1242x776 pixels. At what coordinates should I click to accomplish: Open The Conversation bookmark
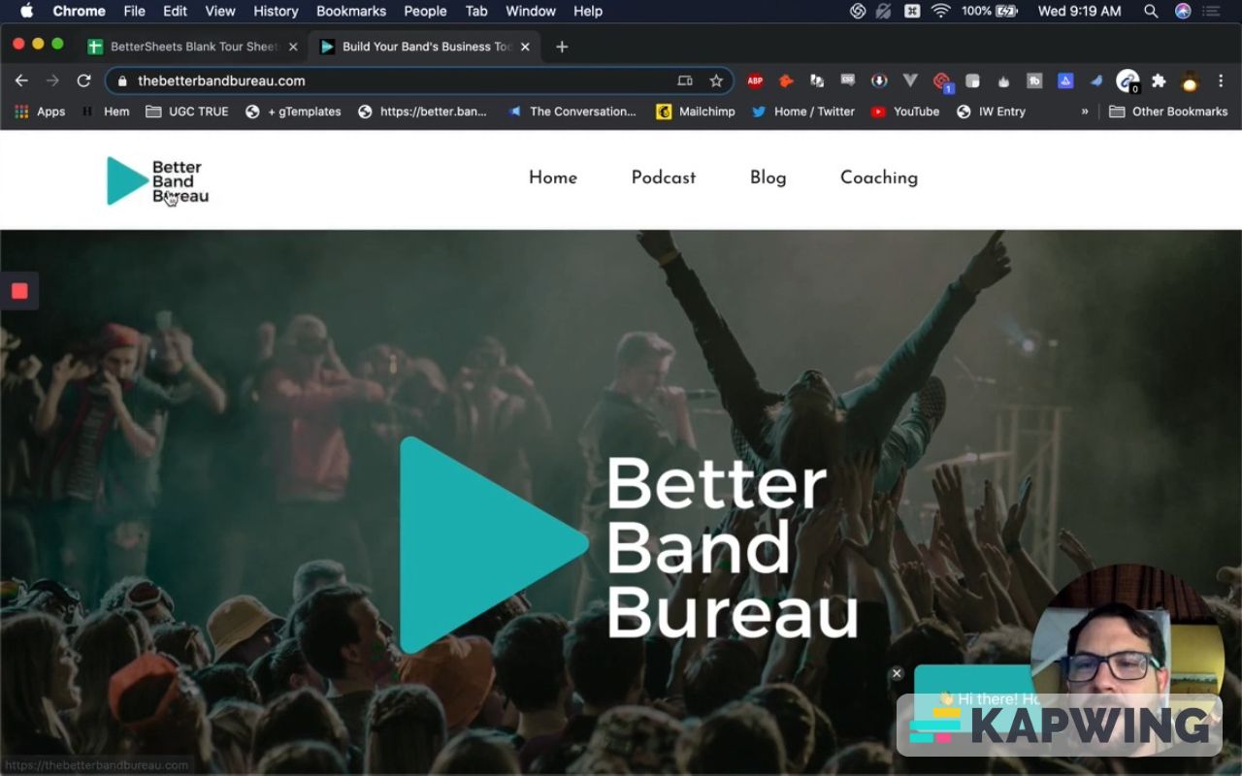[572, 112]
